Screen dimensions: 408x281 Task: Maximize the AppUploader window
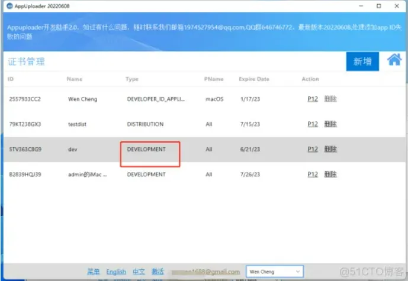click(379, 6)
